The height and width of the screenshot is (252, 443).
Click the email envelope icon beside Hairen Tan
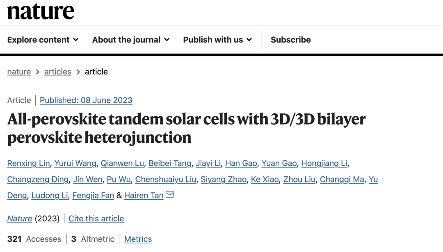170,194
